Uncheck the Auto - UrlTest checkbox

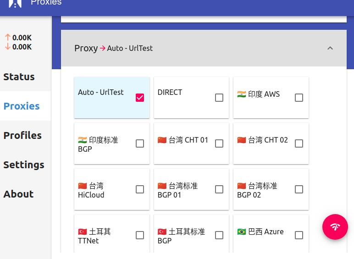click(x=140, y=98)
